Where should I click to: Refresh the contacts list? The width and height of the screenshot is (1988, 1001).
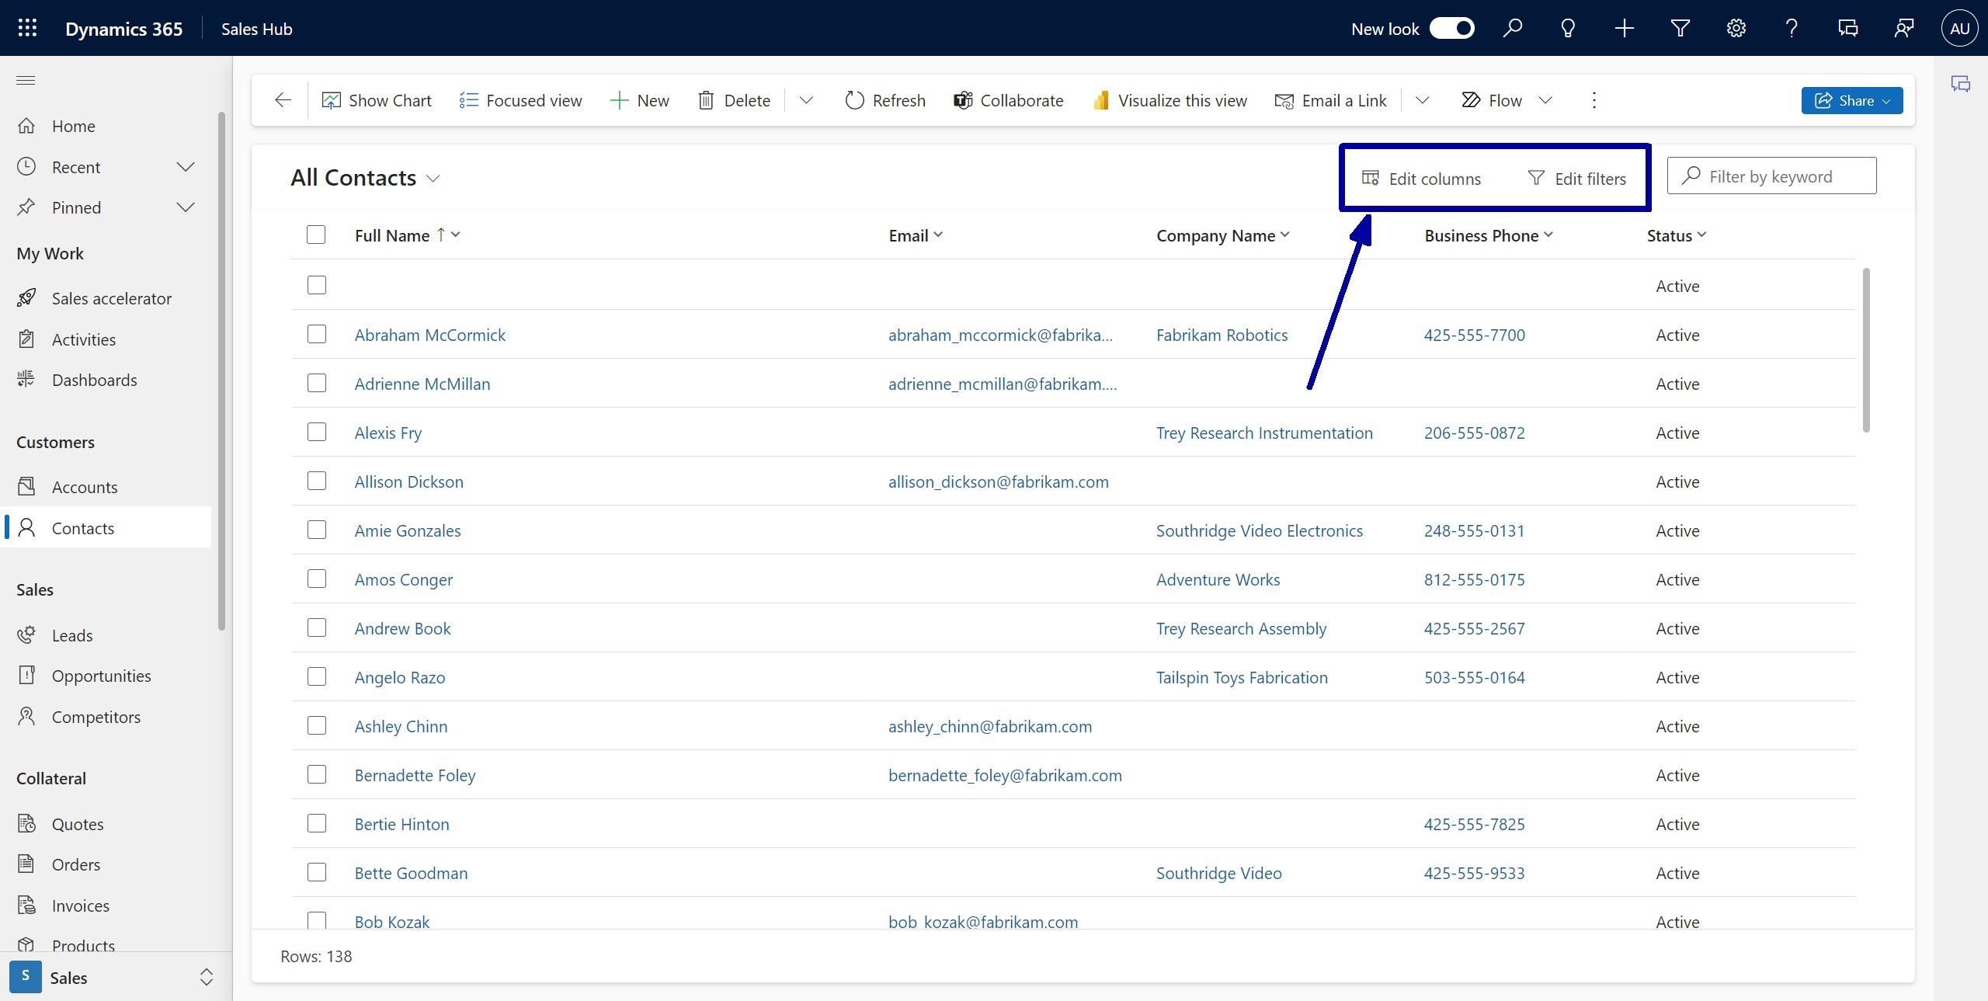tap(885, 100)
